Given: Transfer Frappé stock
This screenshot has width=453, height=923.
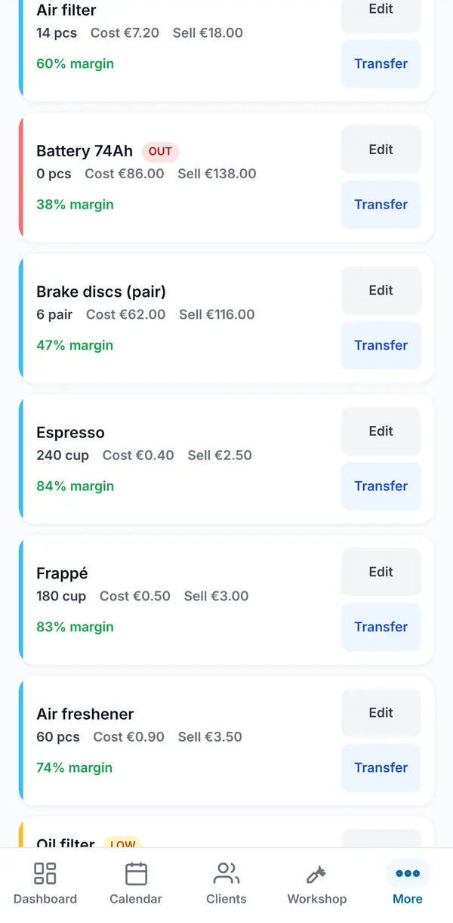Looking at the screenshot, I should [x=381, y=627].
